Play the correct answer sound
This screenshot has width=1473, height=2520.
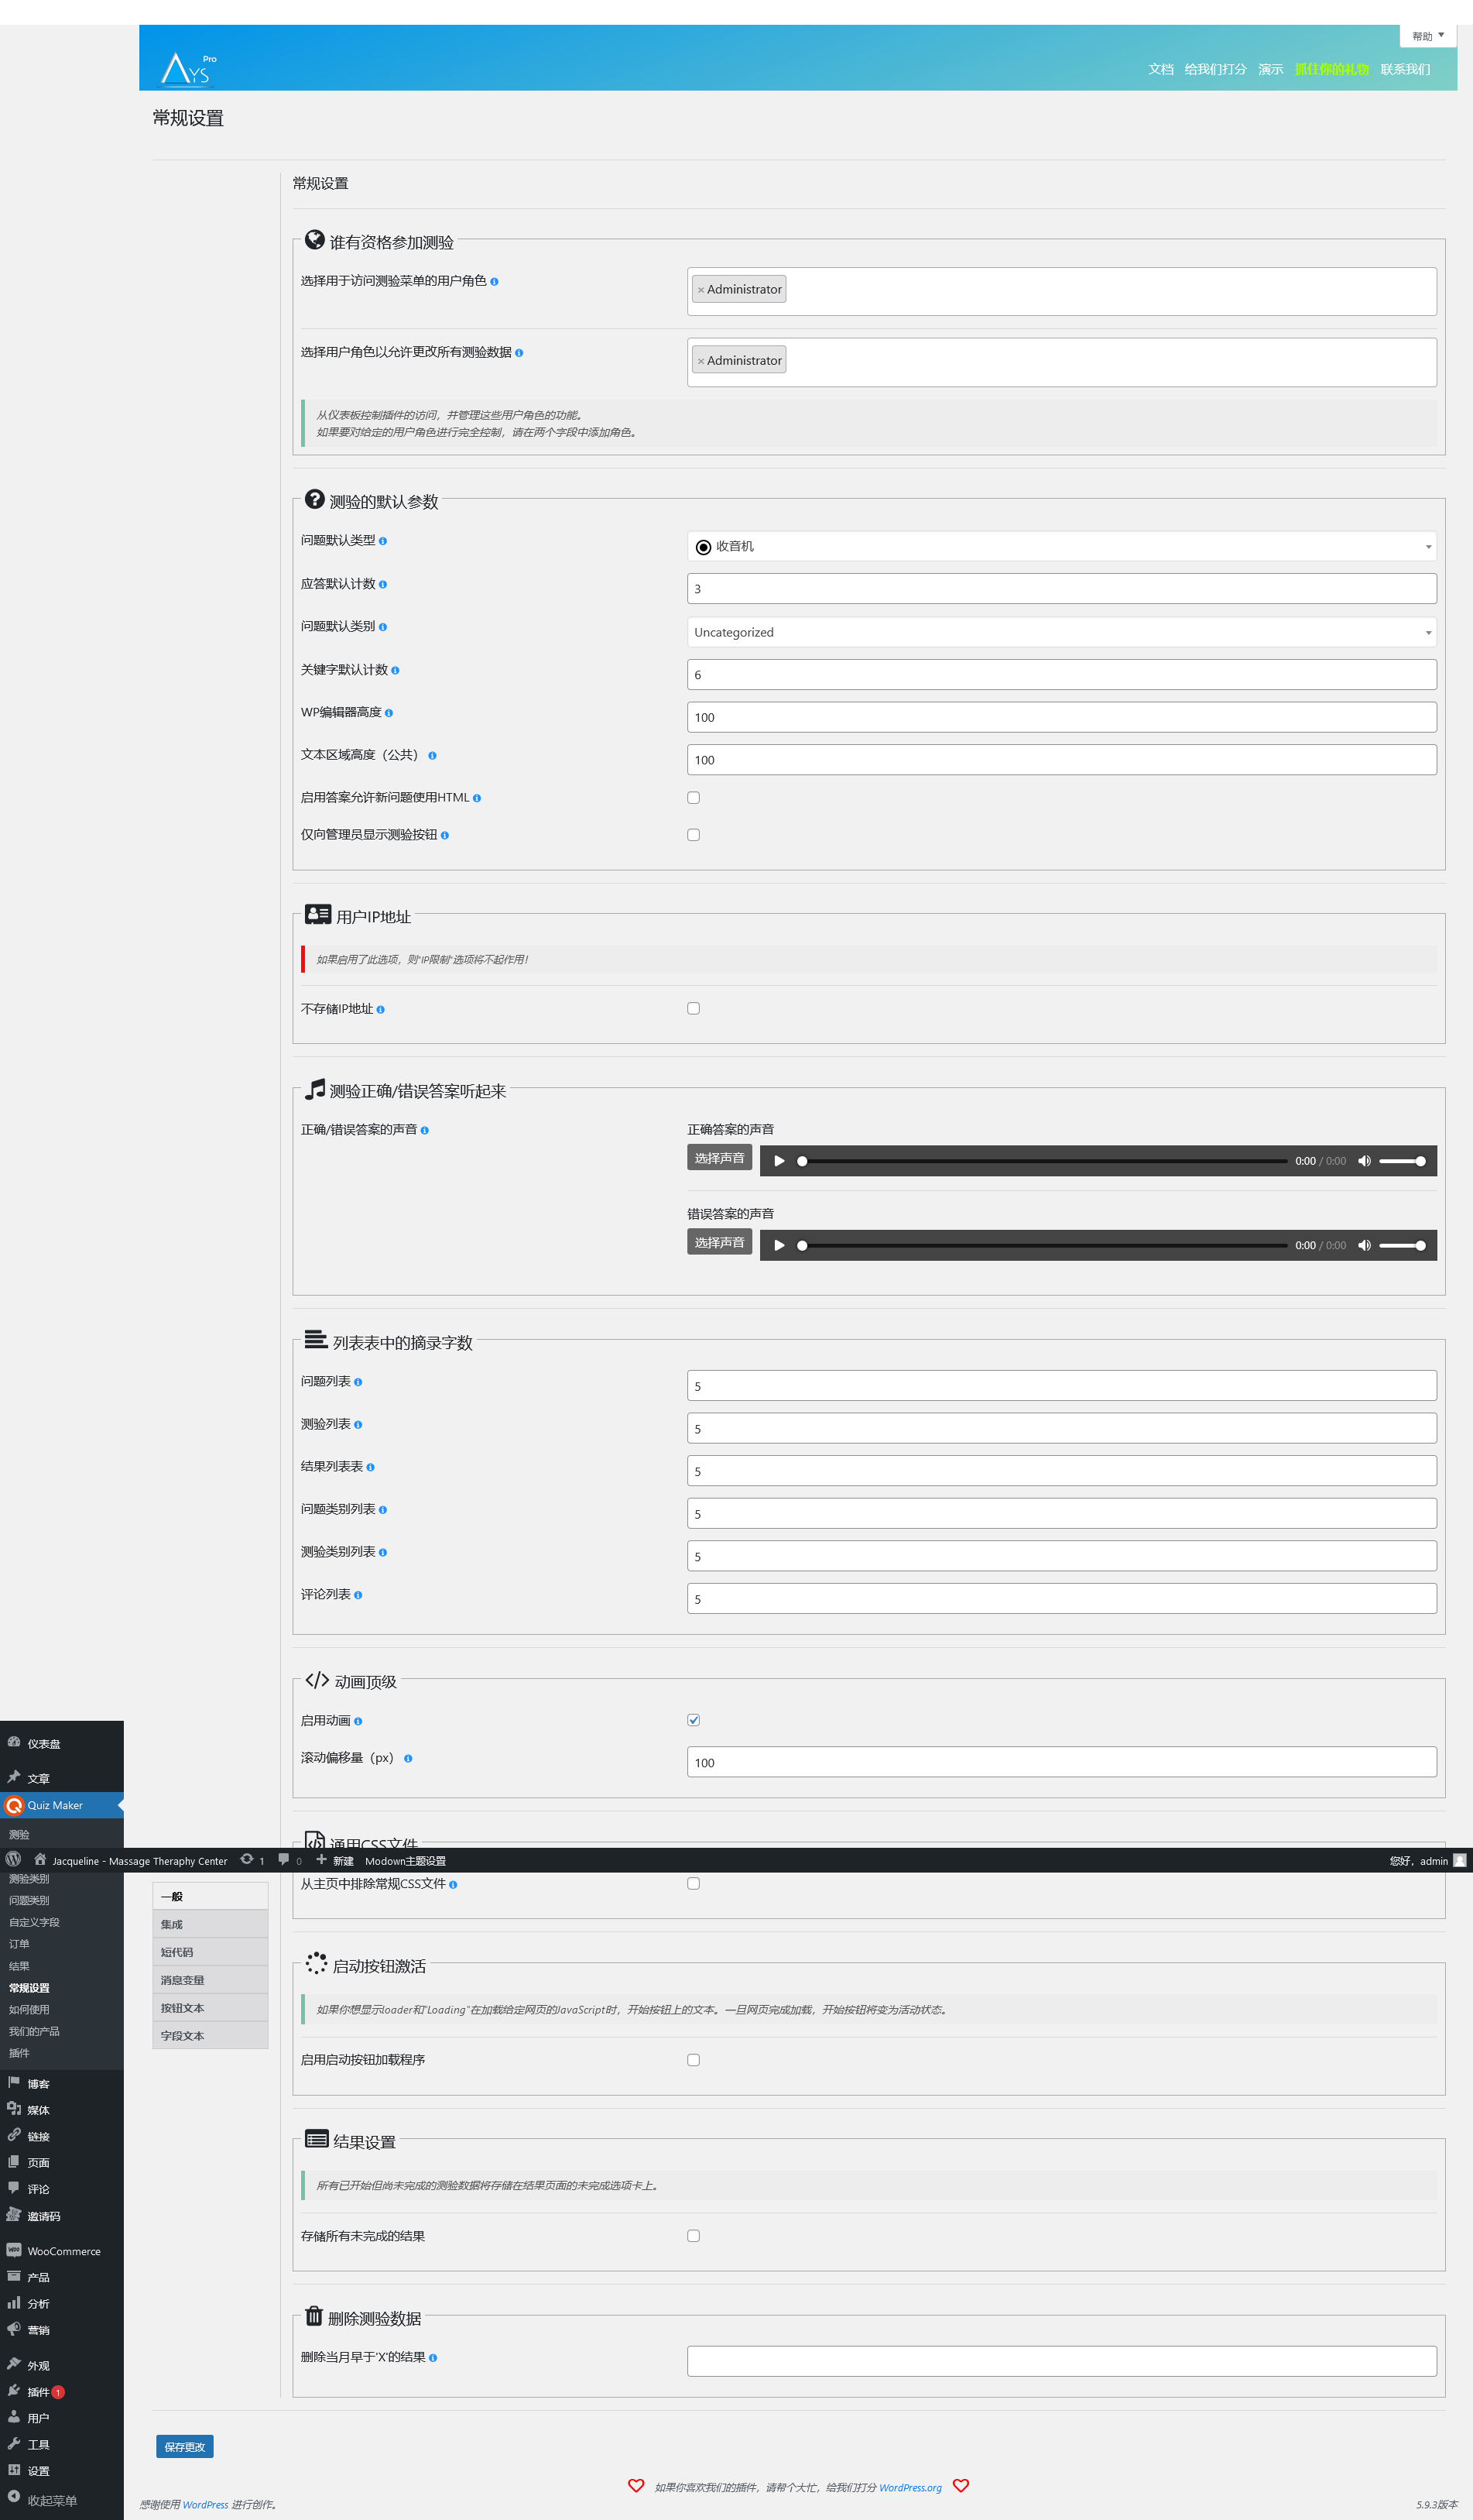pos(779,1161)
